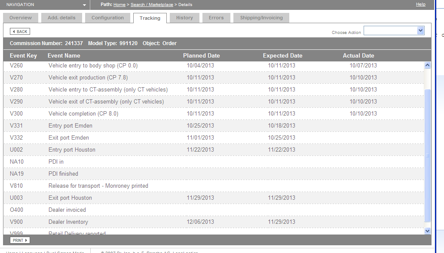
Task: Open the Help link
Action: coord(420,4)
